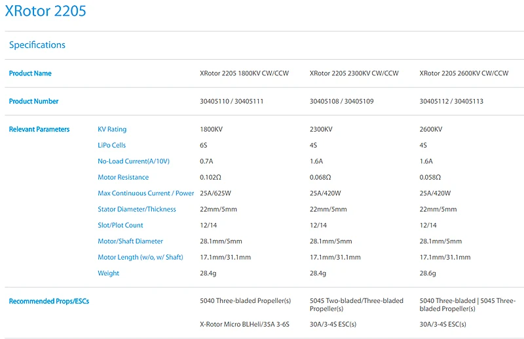Click the Stator Diameter/Thickness label
Screen dimensions: 524x339
(x=137, y=209)
